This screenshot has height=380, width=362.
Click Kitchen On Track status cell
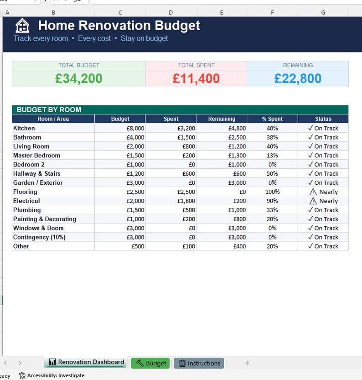[x=323, y=128]
